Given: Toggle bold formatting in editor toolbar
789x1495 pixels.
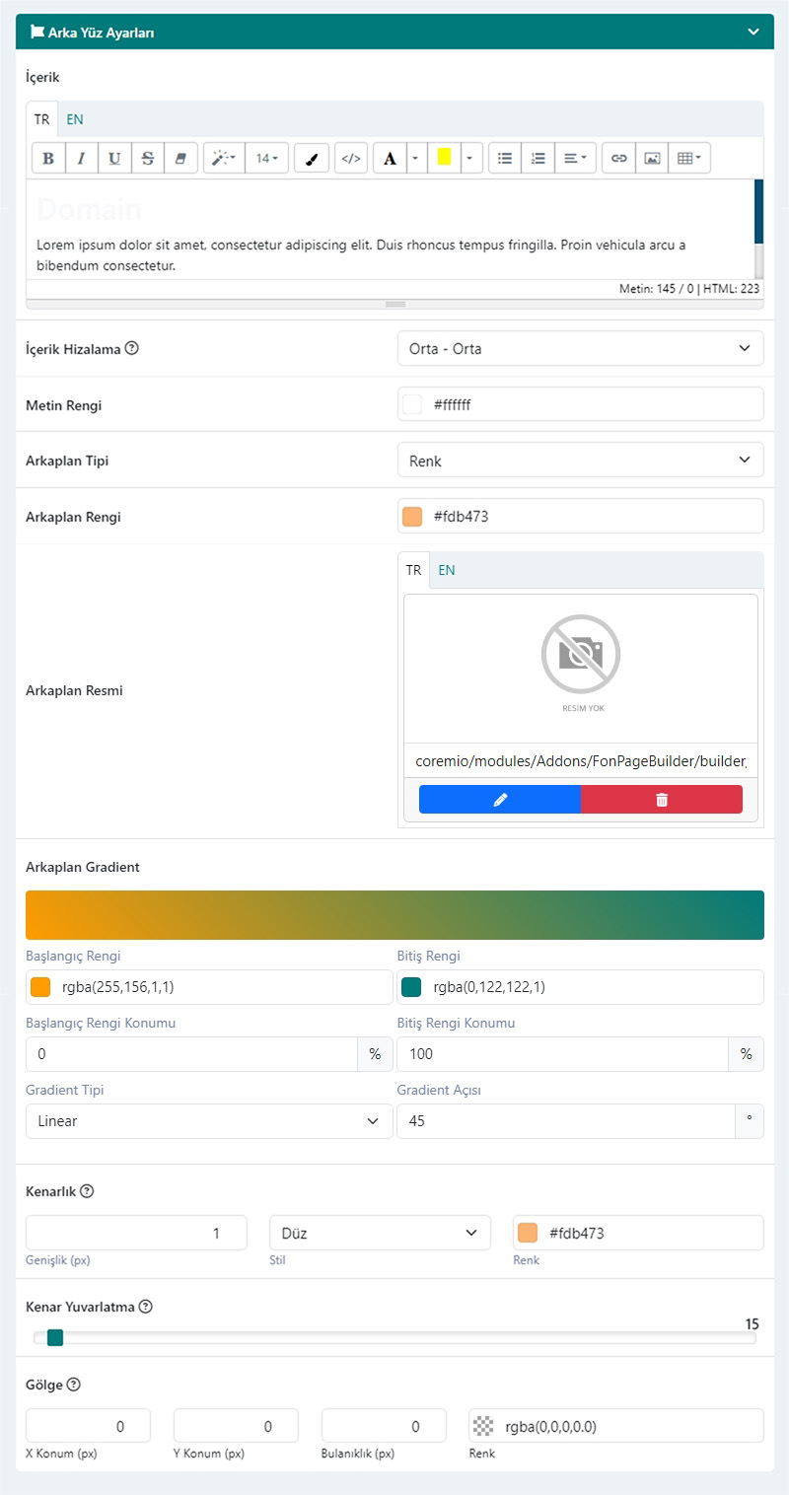Looking at the screenshot, I should [x=48, y=158].
